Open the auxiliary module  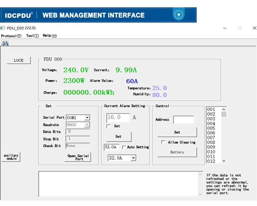tap(11, 157)
